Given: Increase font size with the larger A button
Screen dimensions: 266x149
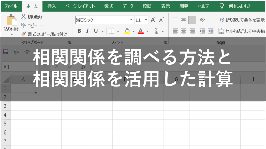Looking at the screenshot, I should tap(153, 20).
